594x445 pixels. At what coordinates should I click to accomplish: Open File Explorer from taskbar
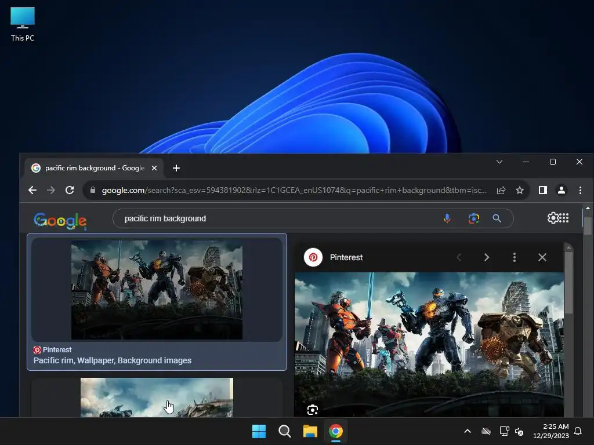310,431
